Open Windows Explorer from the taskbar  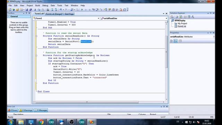(21, 122)
